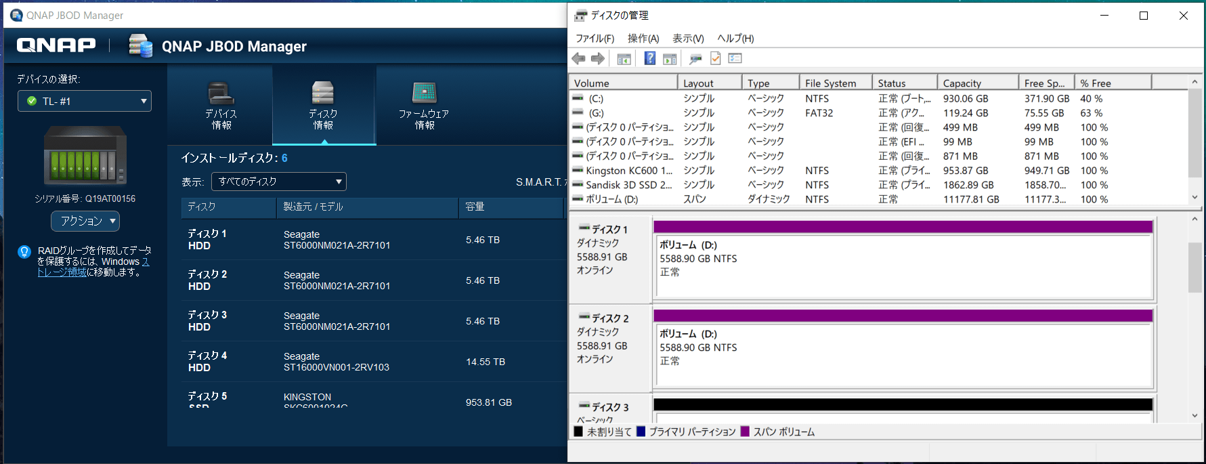The width and height of the screenshot is (1206, 464).
Task: Click the QNAP JBOD Manager title bar icon
Action: 16,15
